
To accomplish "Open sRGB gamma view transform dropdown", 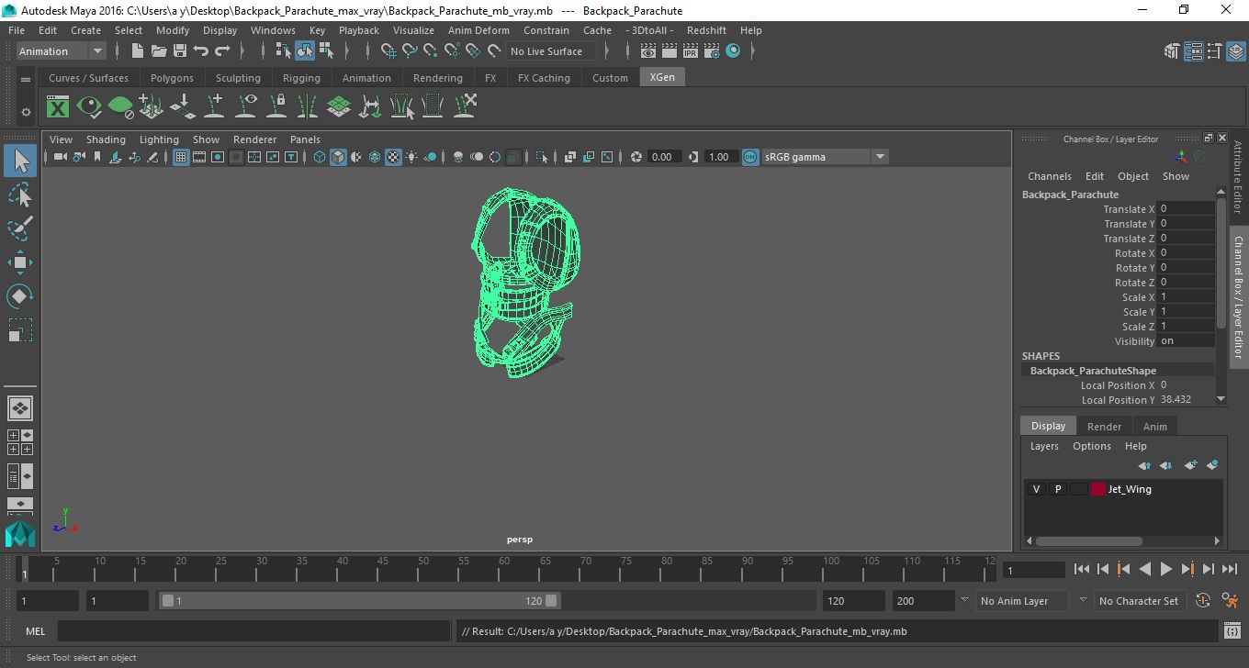I will pyautogui.click(x=826, y=157).
